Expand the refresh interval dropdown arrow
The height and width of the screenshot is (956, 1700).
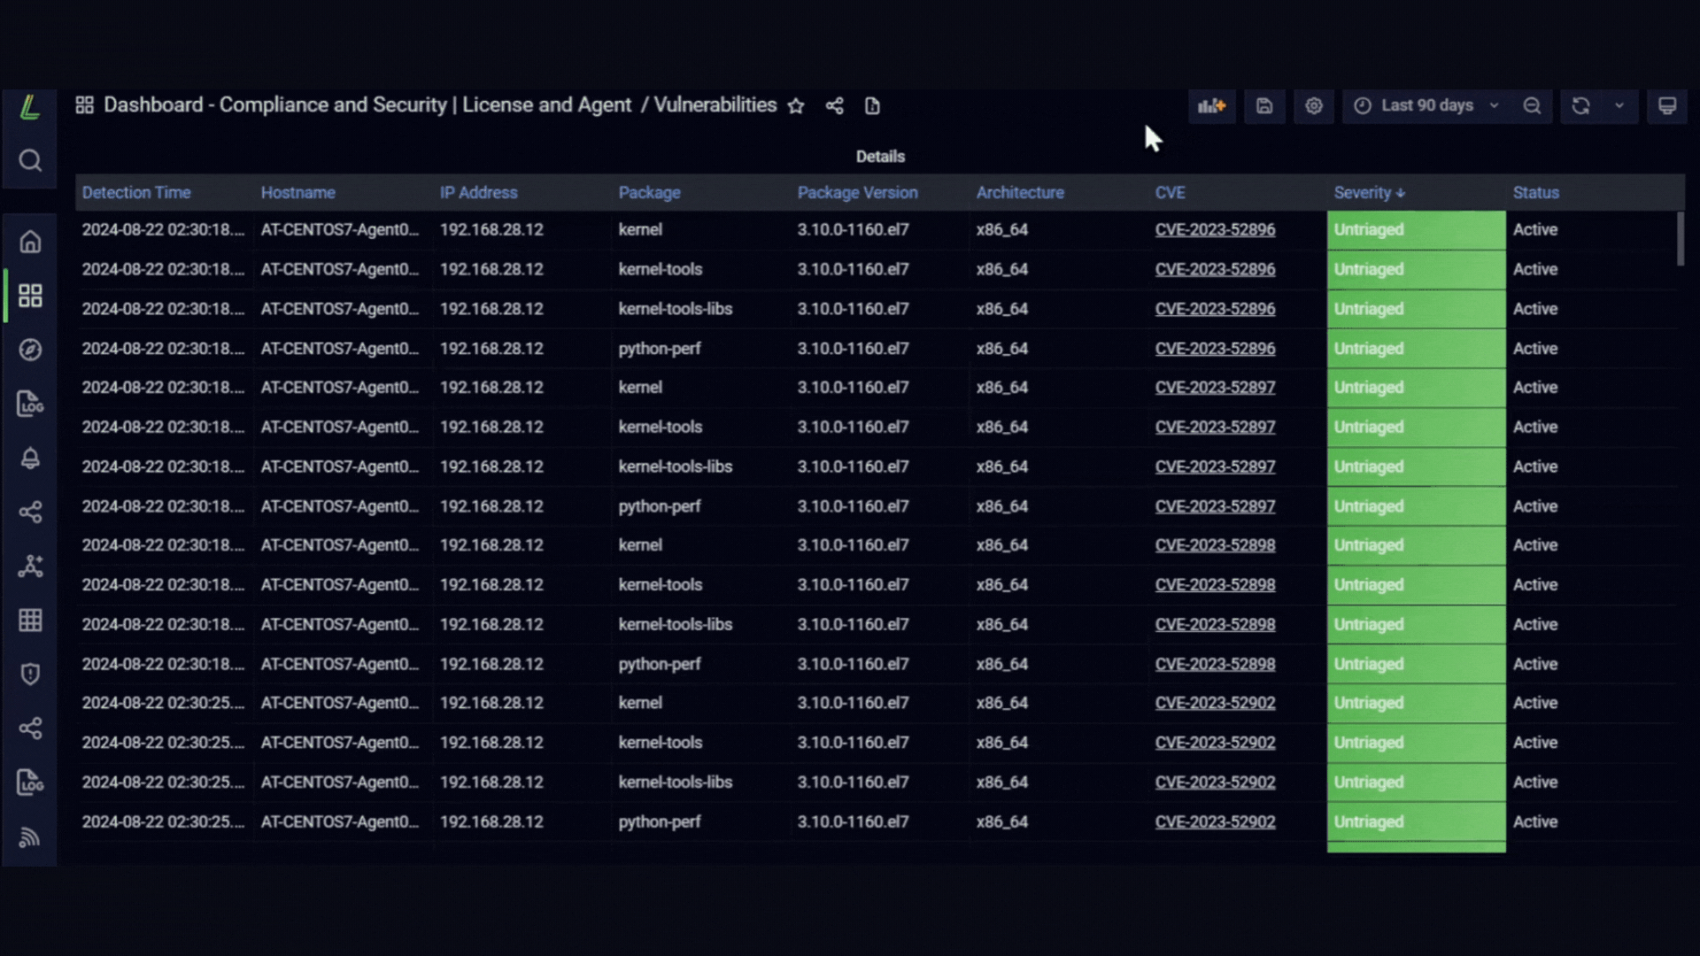coord(1619,106)
